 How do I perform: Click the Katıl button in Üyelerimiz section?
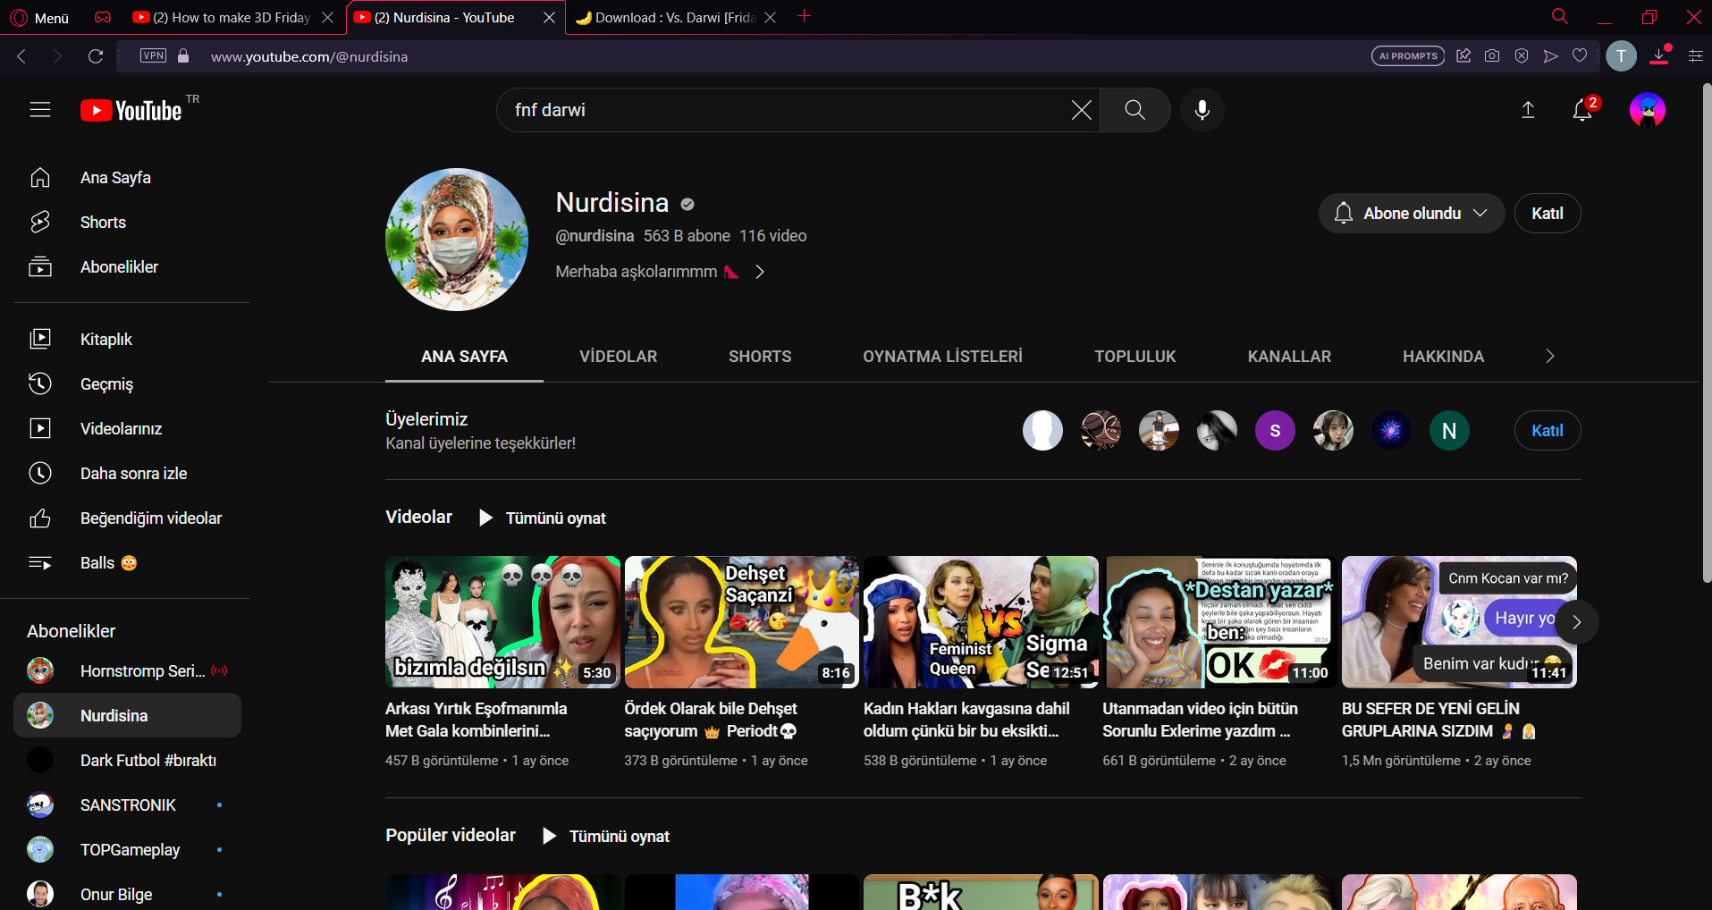pos(1548,431)
